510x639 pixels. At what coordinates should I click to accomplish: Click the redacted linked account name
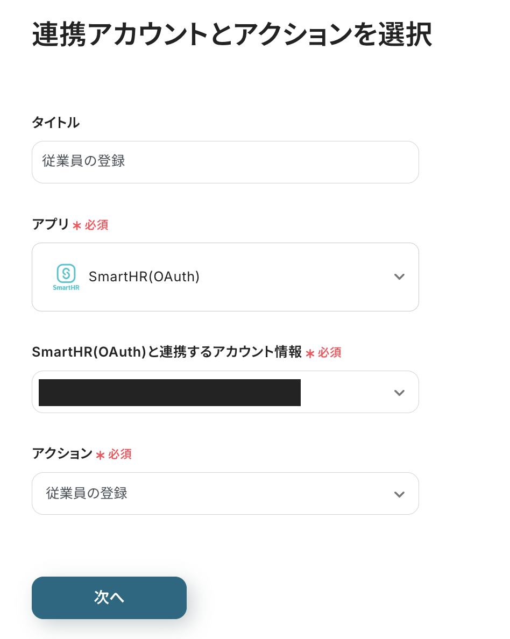tap(169, 393)
